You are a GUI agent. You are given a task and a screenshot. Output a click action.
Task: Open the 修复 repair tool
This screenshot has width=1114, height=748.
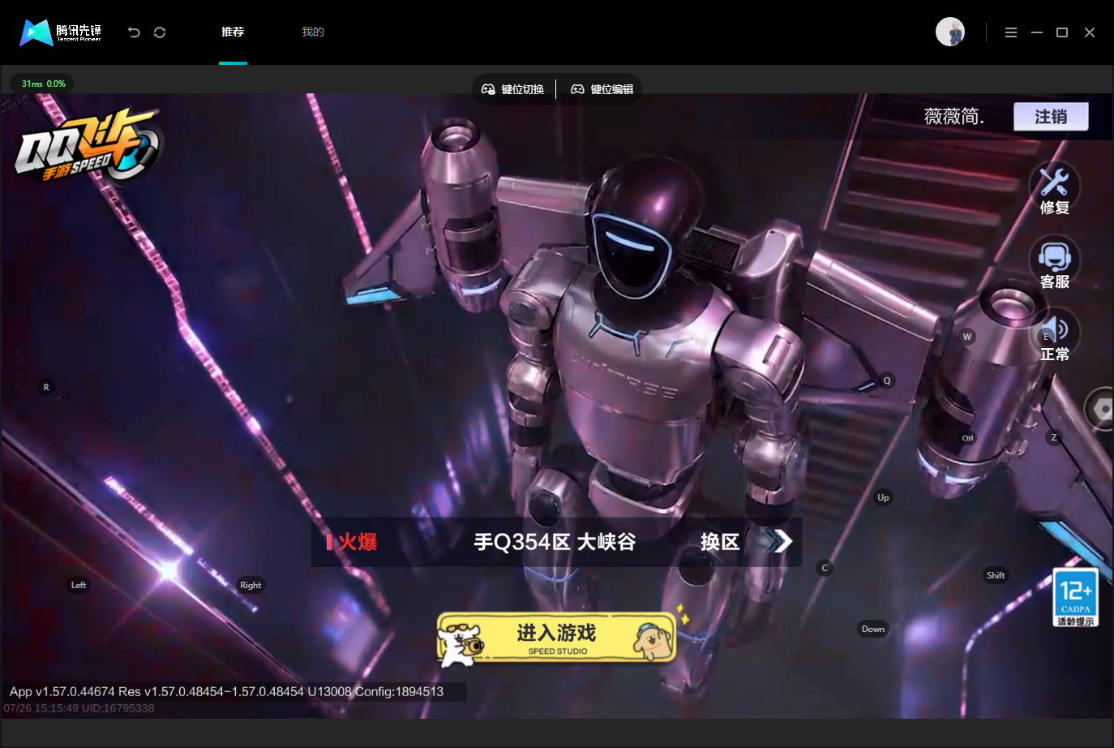[x=1054, y=190]
